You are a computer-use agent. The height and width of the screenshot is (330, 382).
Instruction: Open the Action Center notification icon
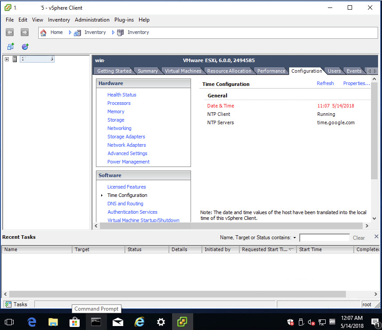375,323
